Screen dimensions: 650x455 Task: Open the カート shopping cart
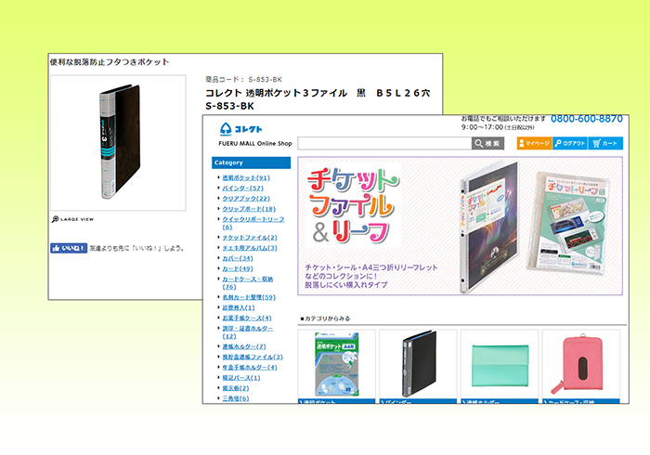[605, 143]
